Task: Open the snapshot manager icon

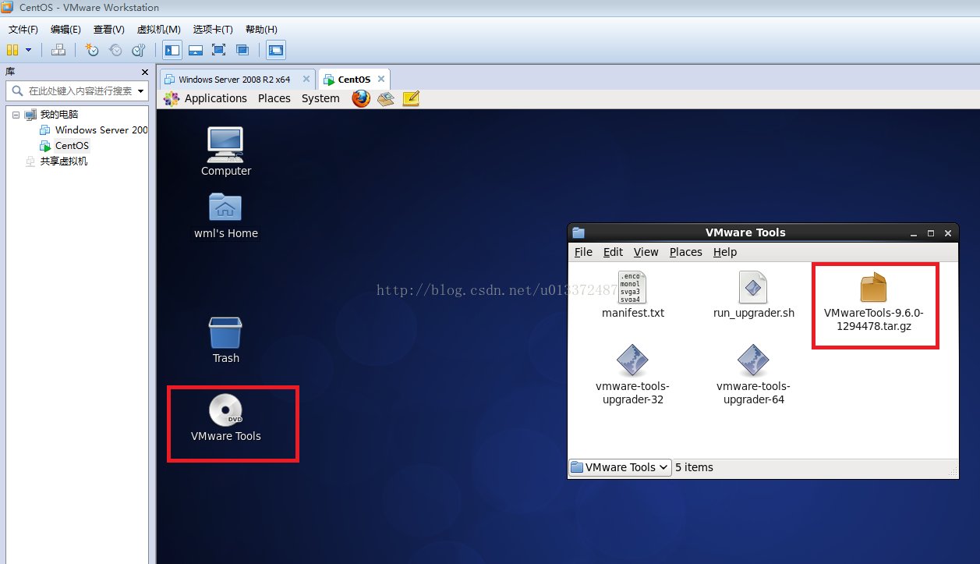Action: [x=138, y=50]
